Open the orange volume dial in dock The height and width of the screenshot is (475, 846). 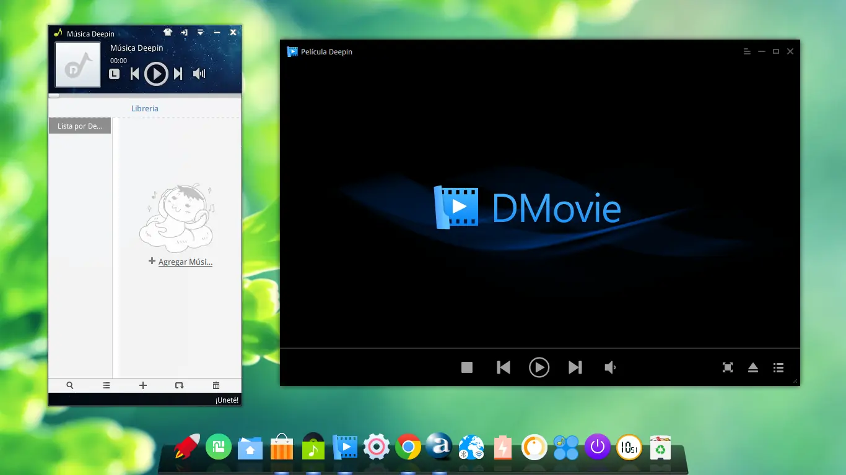[x=534, y=447]
